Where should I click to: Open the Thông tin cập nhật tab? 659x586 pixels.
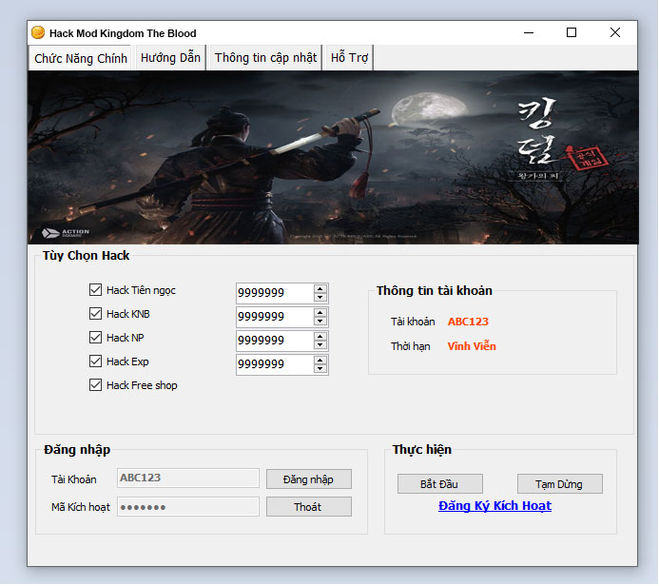coord(265,57)
